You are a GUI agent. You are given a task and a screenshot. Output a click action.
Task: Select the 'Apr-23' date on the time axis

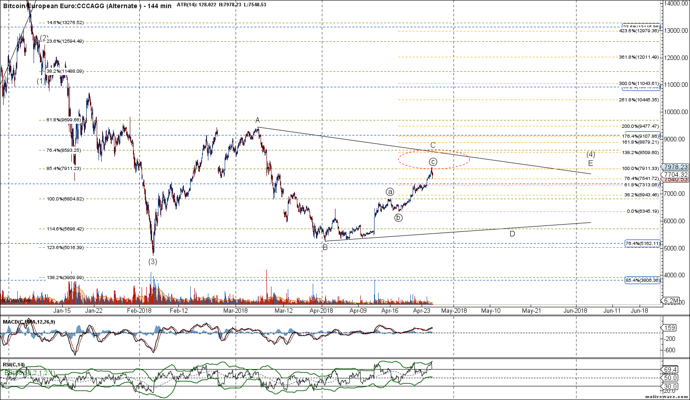pyautogui.click(x=422, y=311)
